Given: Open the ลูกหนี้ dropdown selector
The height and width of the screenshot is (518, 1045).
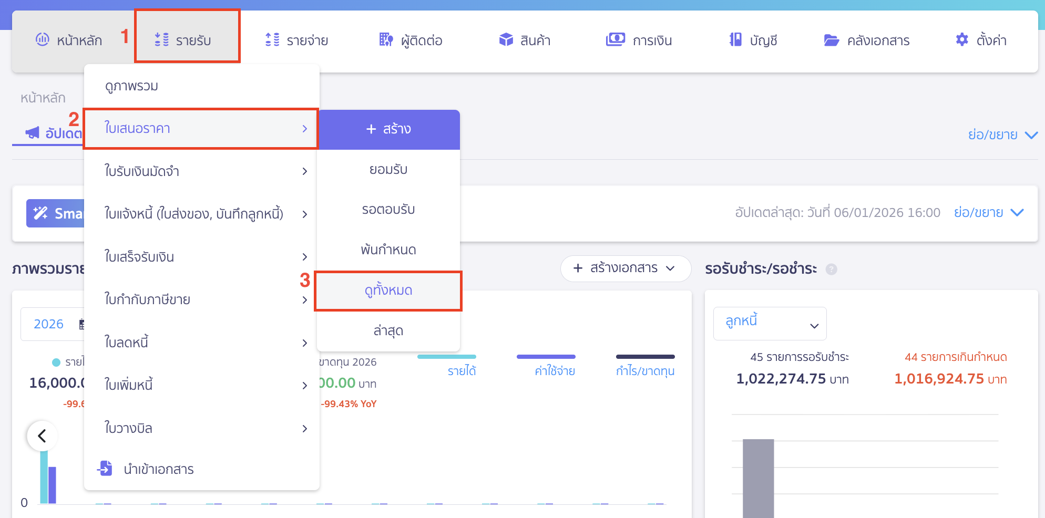Looking at the screenshot, I should [770, 324].
